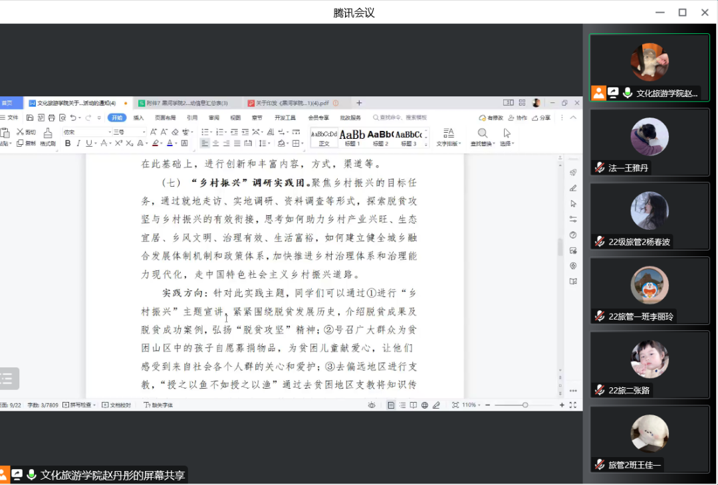Switch to outline view icon in status bar
This screenshot has height=485, width=718.
click(x=402, y=405)
